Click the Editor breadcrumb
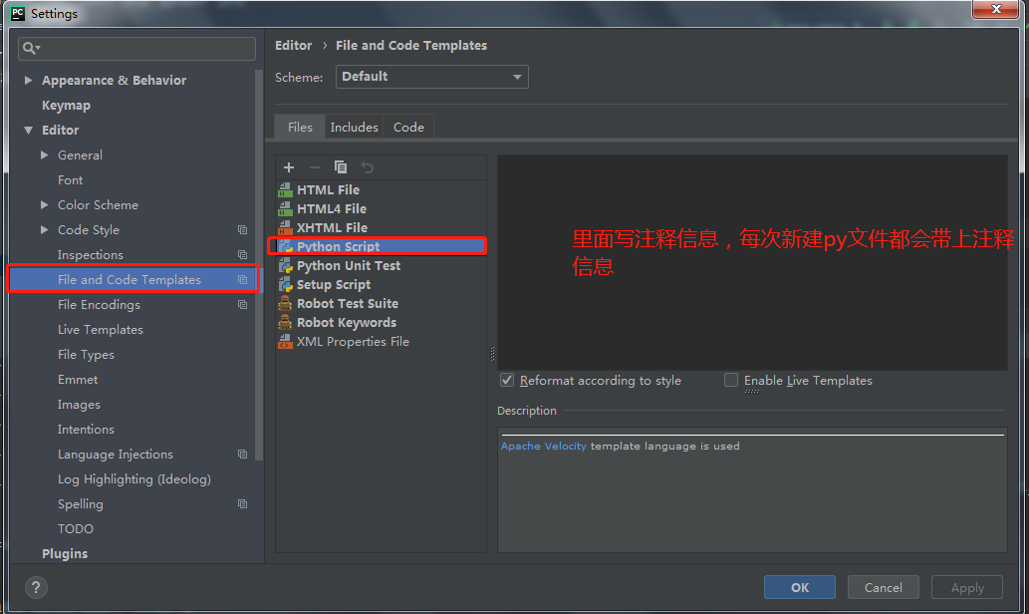The height and width of the screenshot is (614, 1029). 293,45
